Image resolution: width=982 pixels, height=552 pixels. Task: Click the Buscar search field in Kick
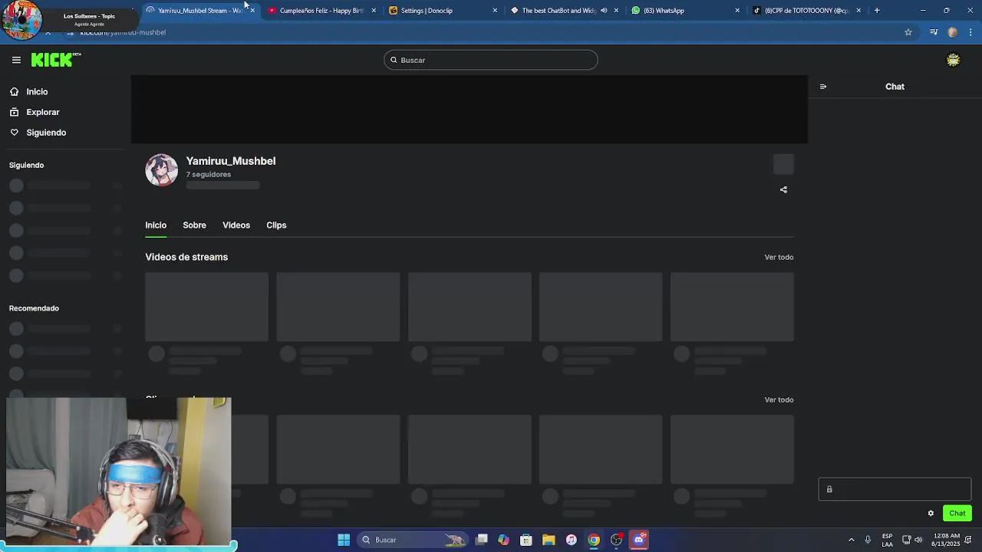[x=491, y=60]
